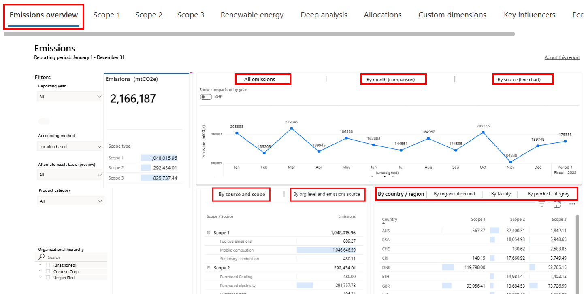Collapse the Scope 2 row in source table
Image resolution: width=584 pixels, height=294 pixels.
pyautogui.click(x=209, y=268)
